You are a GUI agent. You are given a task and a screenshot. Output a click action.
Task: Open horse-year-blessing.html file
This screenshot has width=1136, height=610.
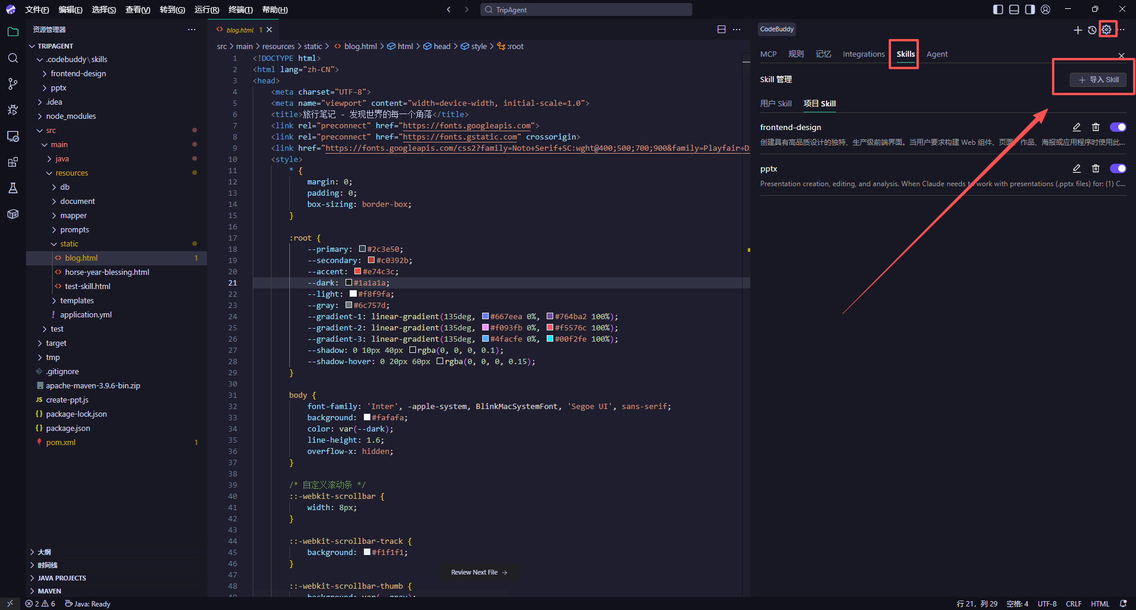point(106,272)
